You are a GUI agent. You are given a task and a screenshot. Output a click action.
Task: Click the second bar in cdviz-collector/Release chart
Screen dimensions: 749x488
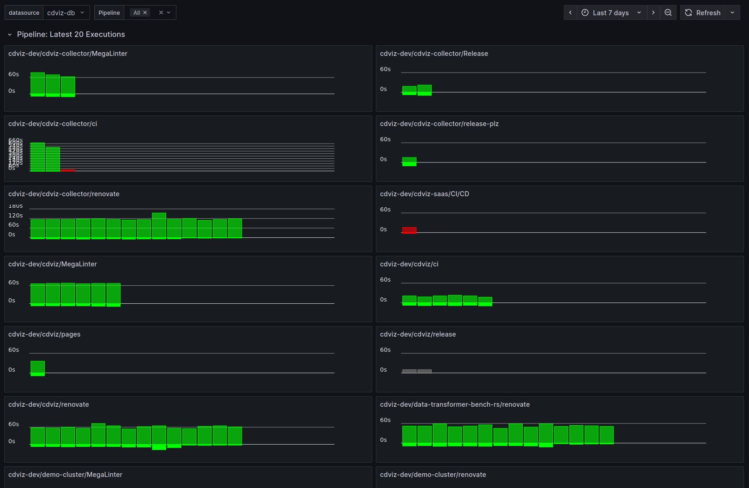(x=424, y=90)
